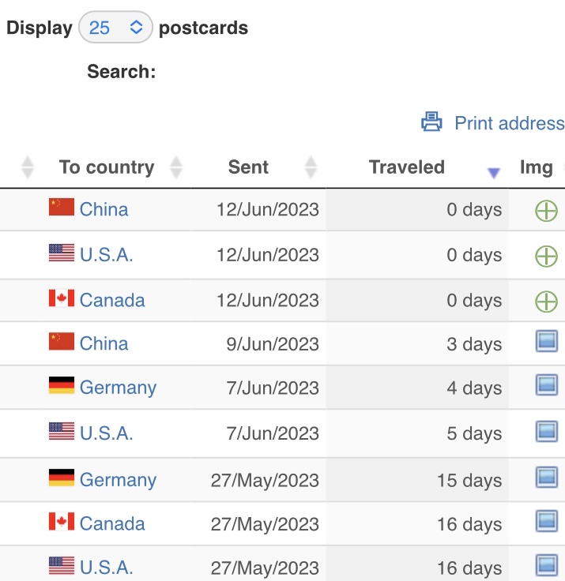The width and height of the screenshot is (565, 581).
Task: Add image for U.S.A. postcard sent 12/Jun/2023
Action: pyautogui.click(x=546, y=256)
